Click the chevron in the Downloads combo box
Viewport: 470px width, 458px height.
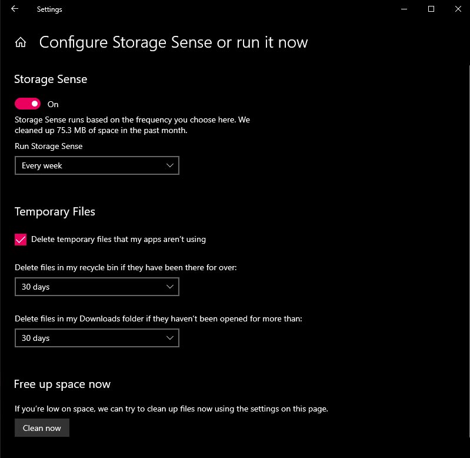[170, 338]
